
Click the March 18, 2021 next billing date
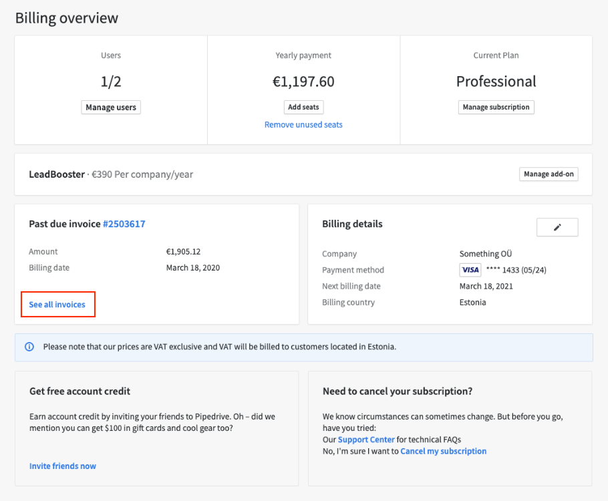click(x=486, y=286)
